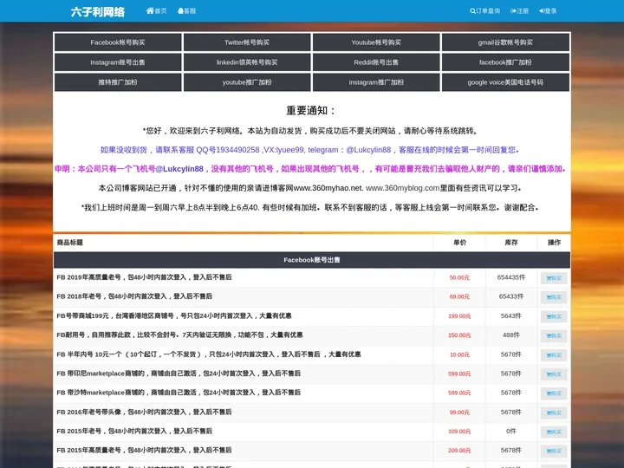Click the FB 2018年老号 product title
The height and width of the screenshot is (468, 624).
pyautogui.click(x=134, y=296)
